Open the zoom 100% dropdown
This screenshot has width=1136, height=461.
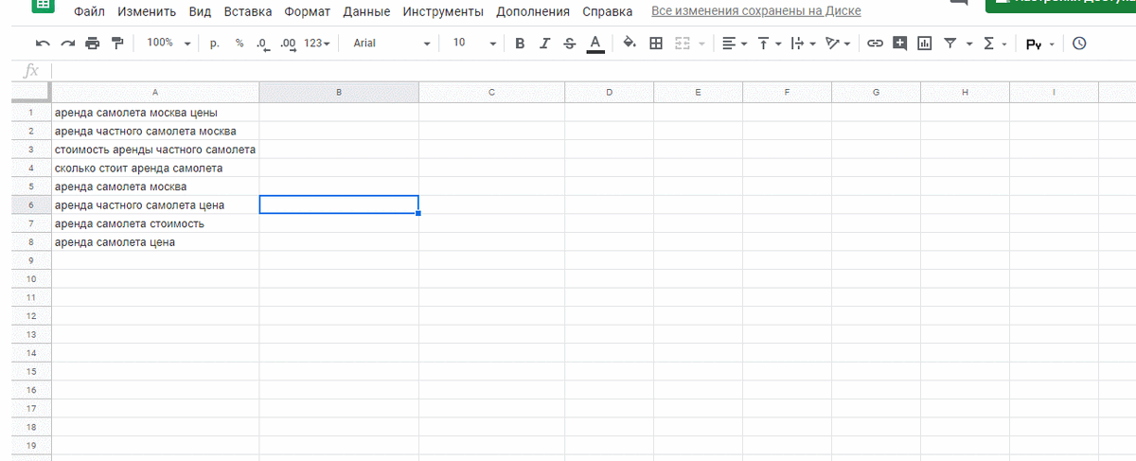point(169,44)
